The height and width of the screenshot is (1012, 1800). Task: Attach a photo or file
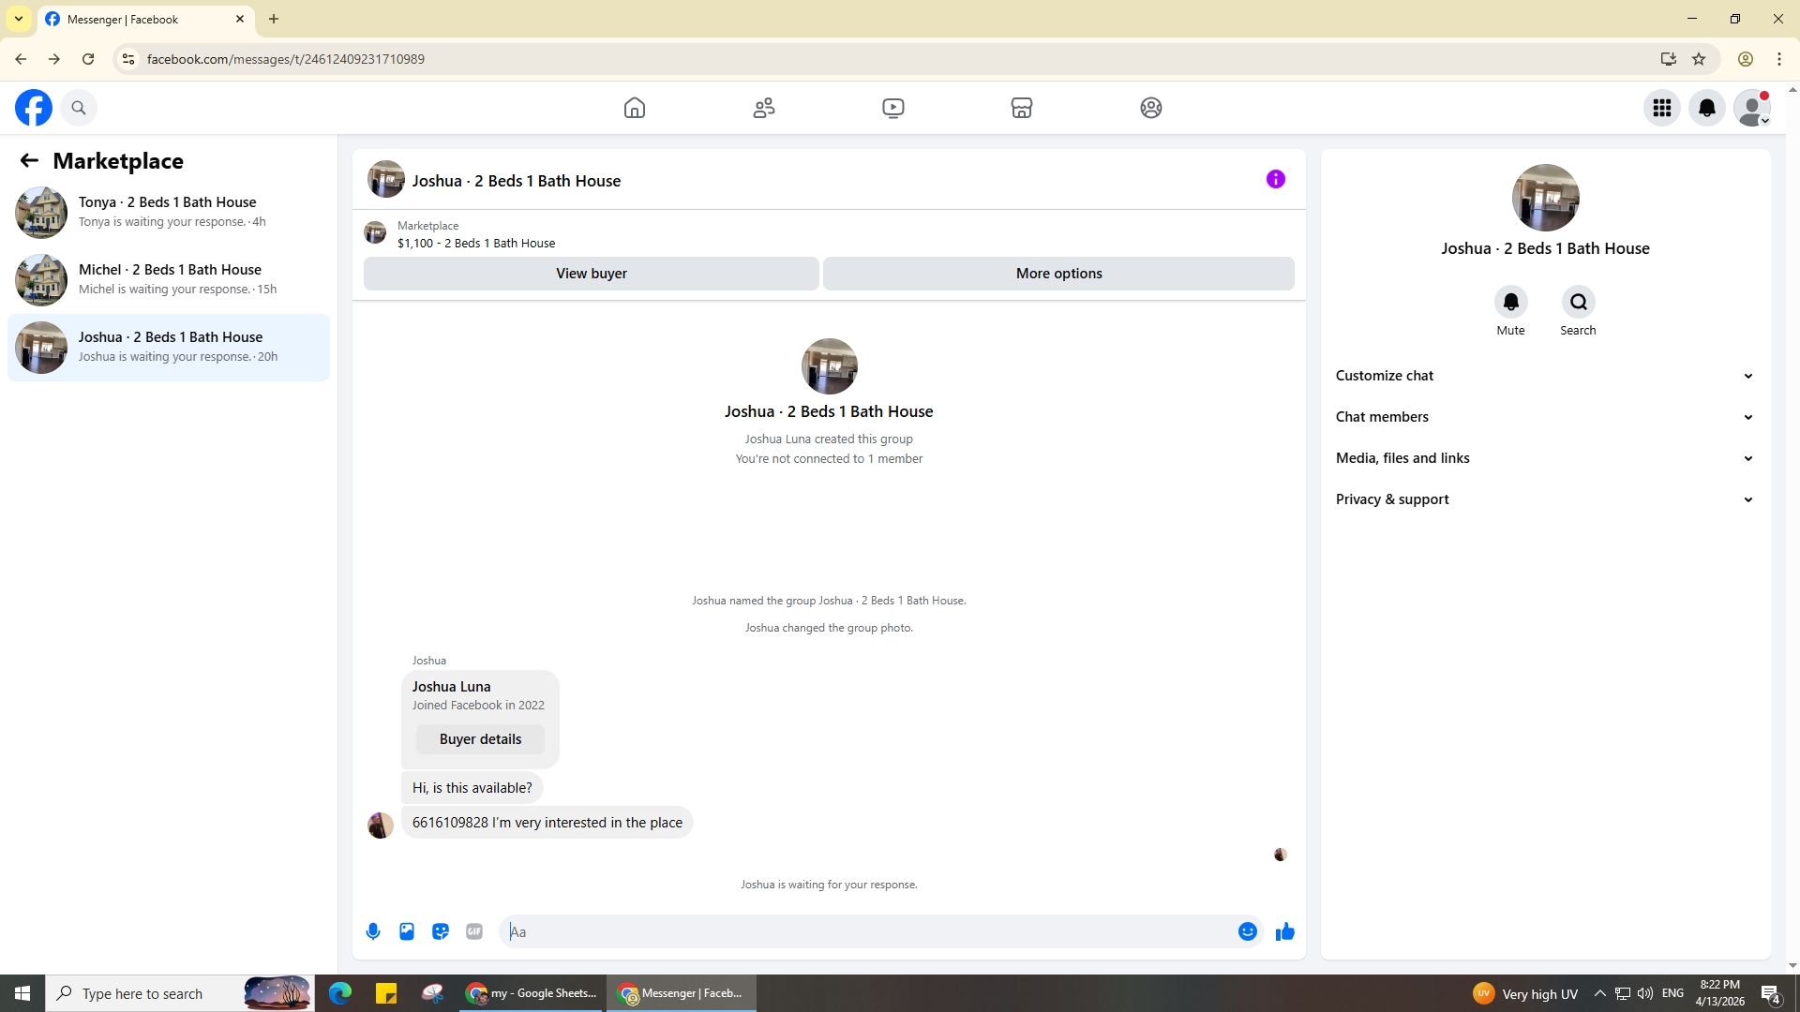coord(407,931)
